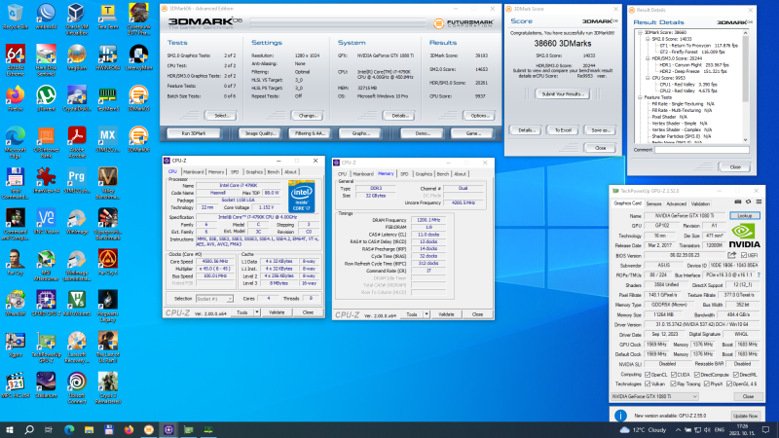Screen dimensions: 779x438
Task: Click Bus Interface question mark in GPU-Z
Action: 759,275
